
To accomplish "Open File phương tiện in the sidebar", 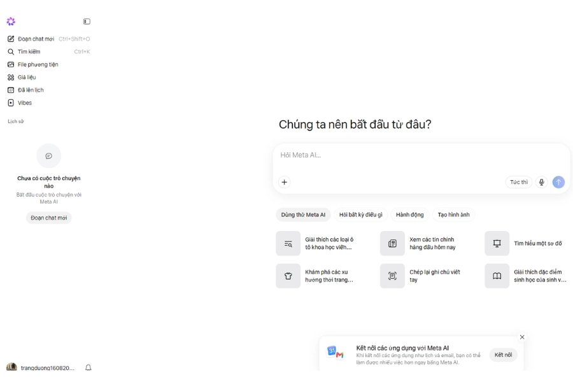I will click(48, 64).
